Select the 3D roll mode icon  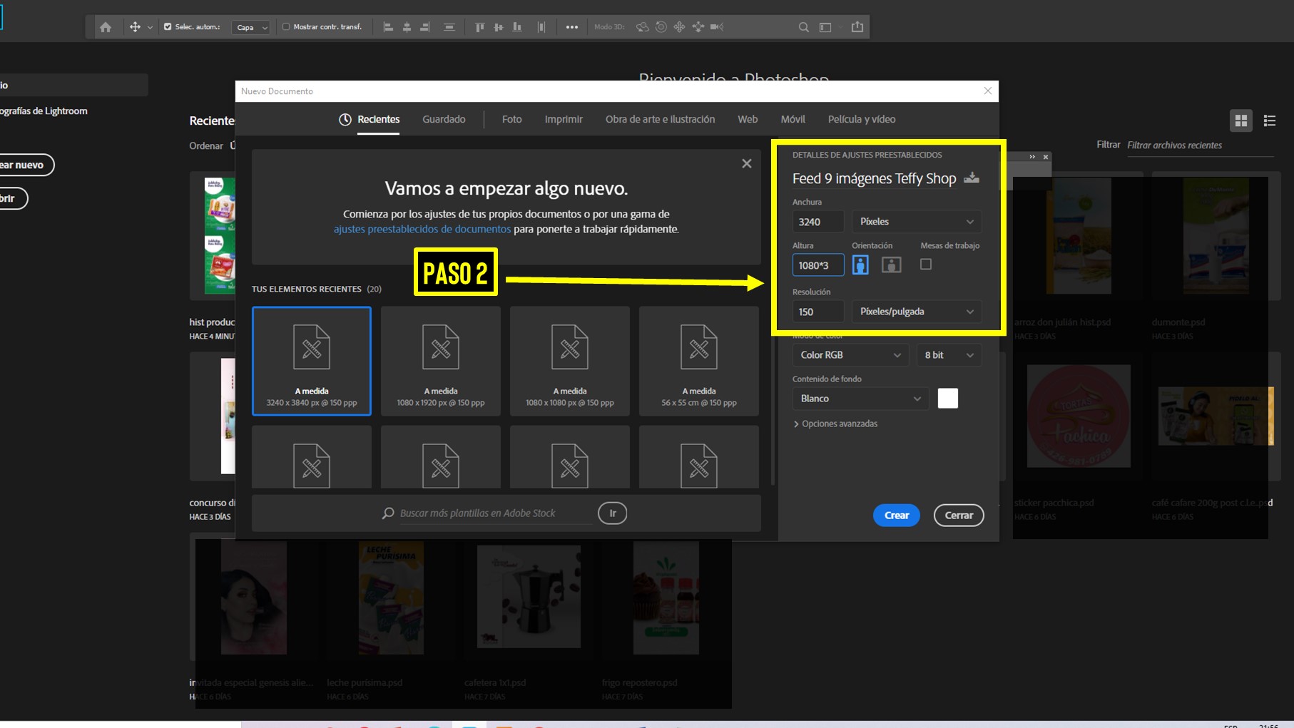tap(661, 27)
